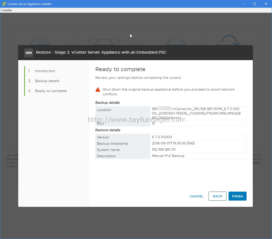The width and height of the screenshot is (272, 239).
Task: Click the red warning triangle icon
Action: tap(98, 90)
